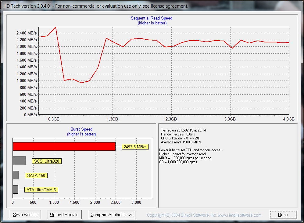Click the Save Results button
The image size is (304, 223).
coord(25,214)
